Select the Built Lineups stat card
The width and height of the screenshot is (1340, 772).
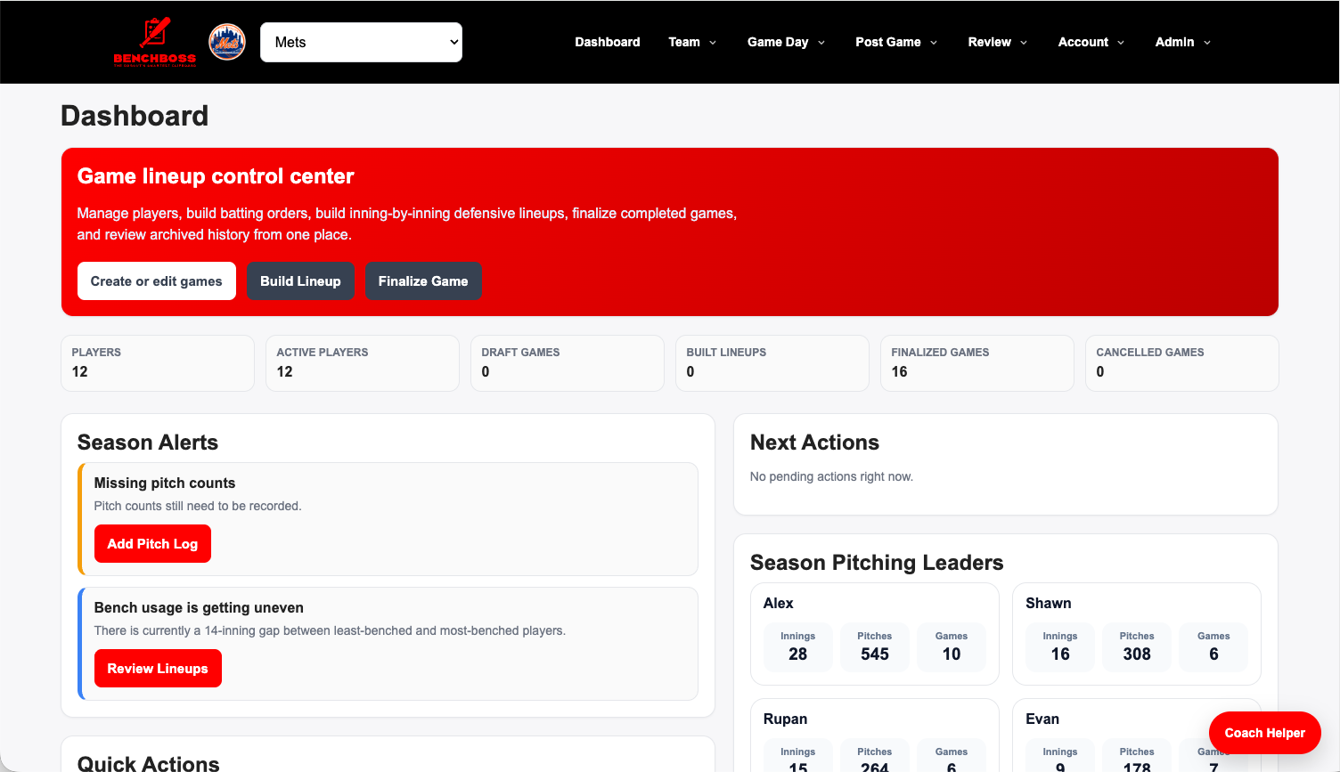coord(772,363)
